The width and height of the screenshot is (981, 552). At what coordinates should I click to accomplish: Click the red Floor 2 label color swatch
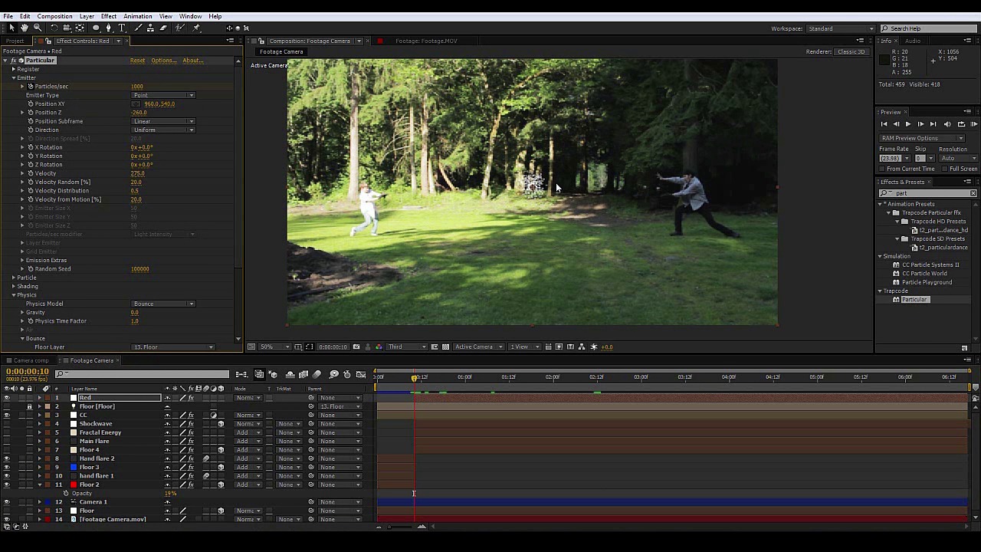pos(74,485)
